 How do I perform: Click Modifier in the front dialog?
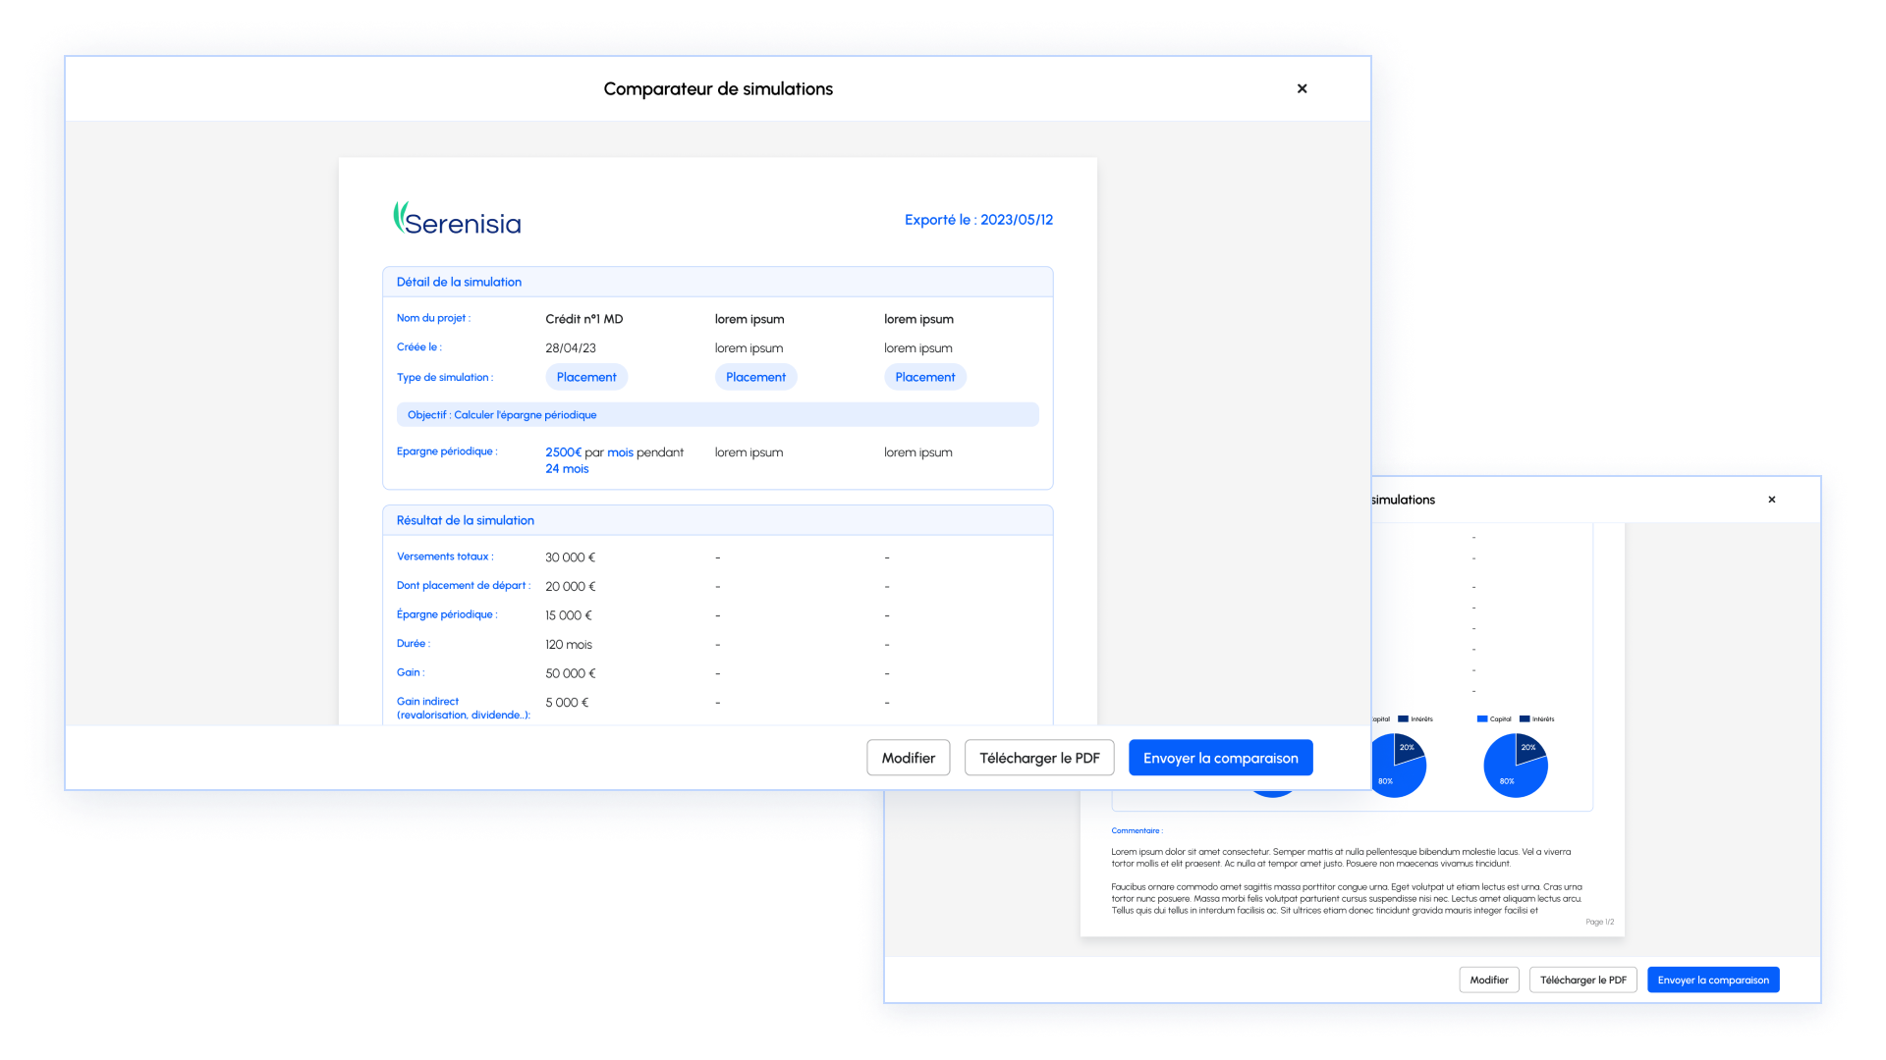tap(908, 758)
